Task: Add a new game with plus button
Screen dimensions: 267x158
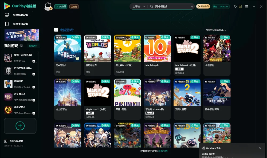Action: click(20, 126)
